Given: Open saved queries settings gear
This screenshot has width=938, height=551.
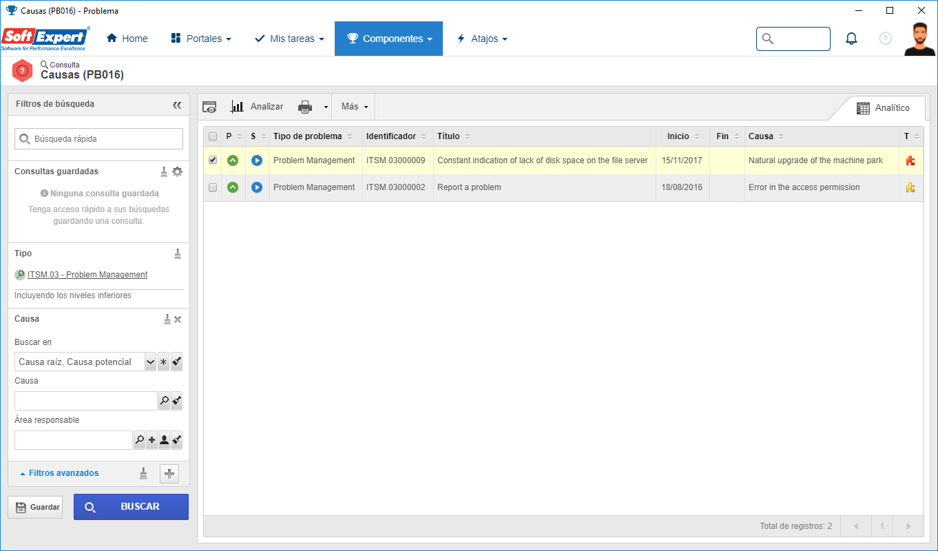Looking at the screenshot, I should (177, 171).
